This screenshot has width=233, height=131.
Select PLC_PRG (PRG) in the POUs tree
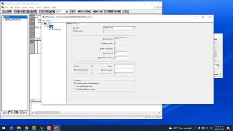click(15, 20)
